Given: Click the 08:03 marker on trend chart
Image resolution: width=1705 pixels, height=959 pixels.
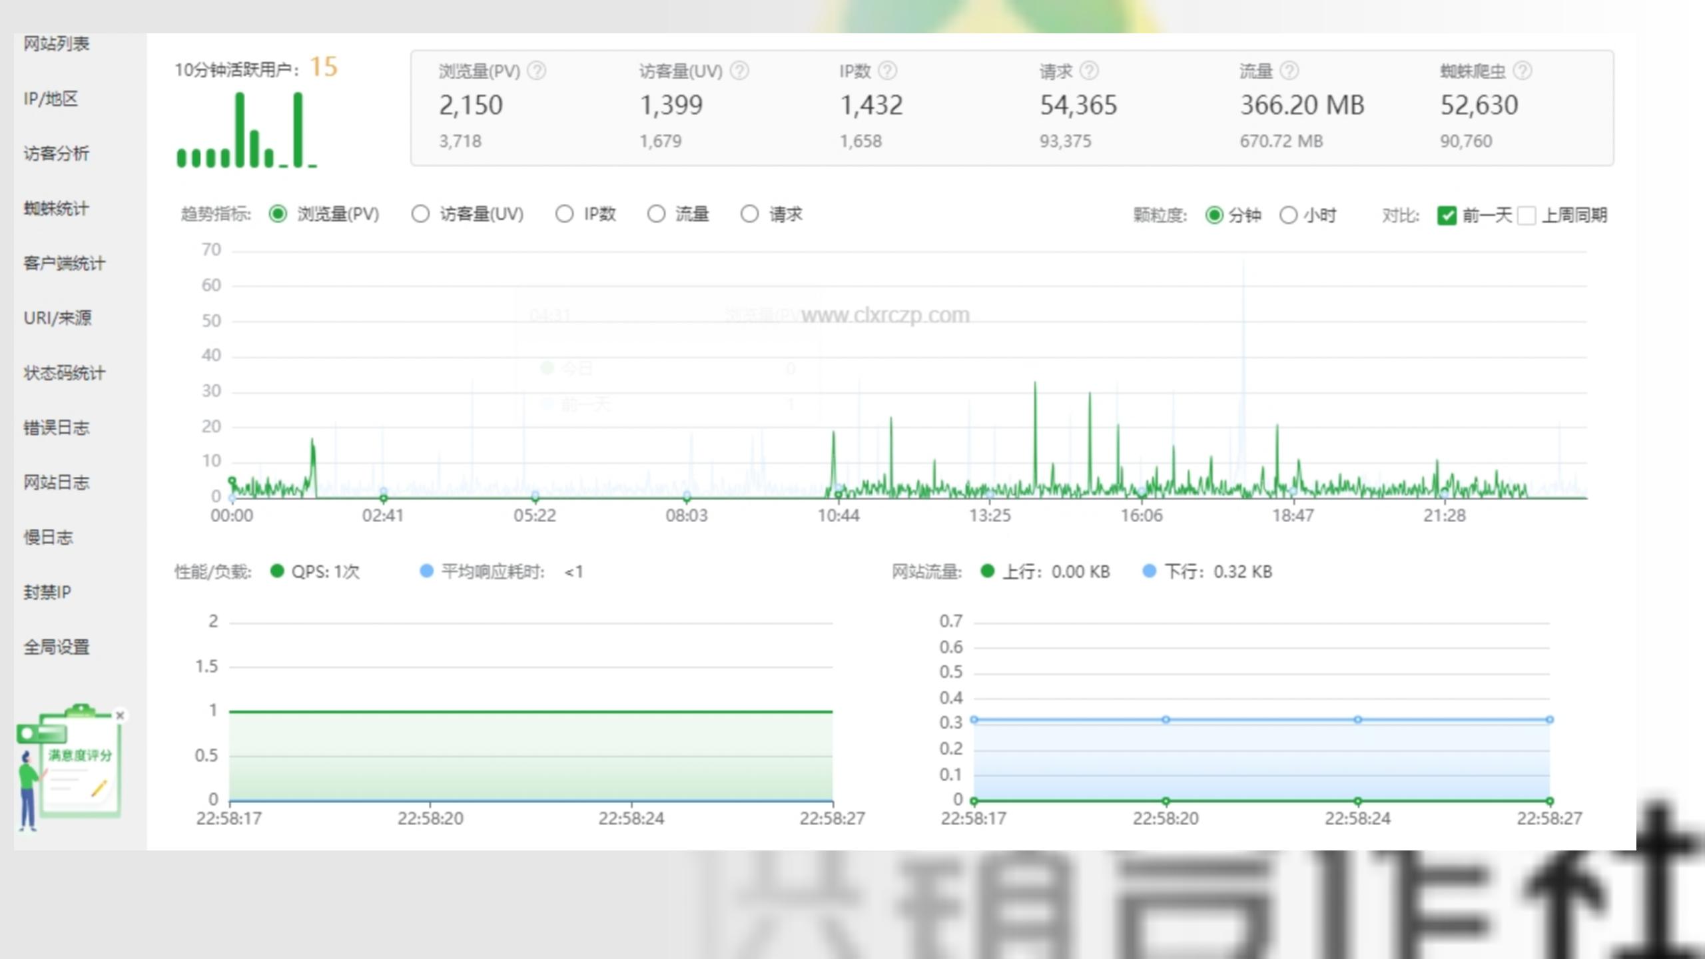Looking at the screenshot, I should [687, 497].
